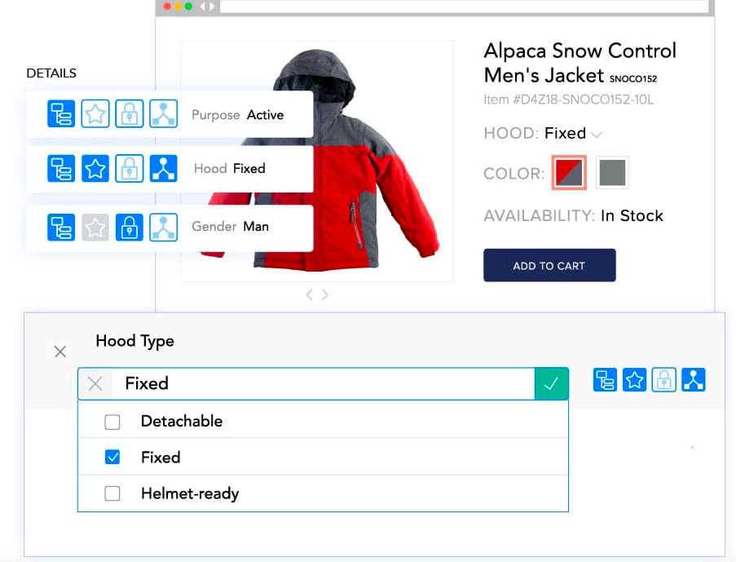
Task: Click the DETAILS heading
Action: click(51, 73)
